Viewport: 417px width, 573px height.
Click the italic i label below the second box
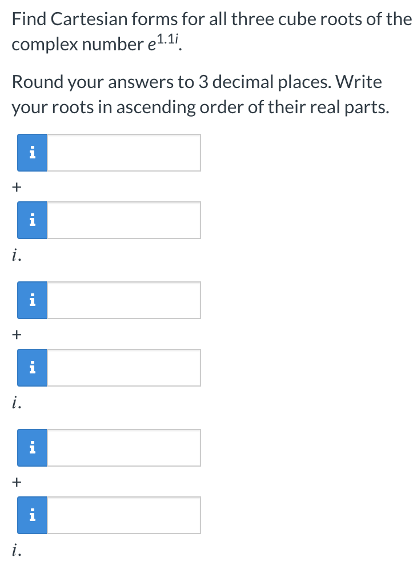[x=15, y=254]
